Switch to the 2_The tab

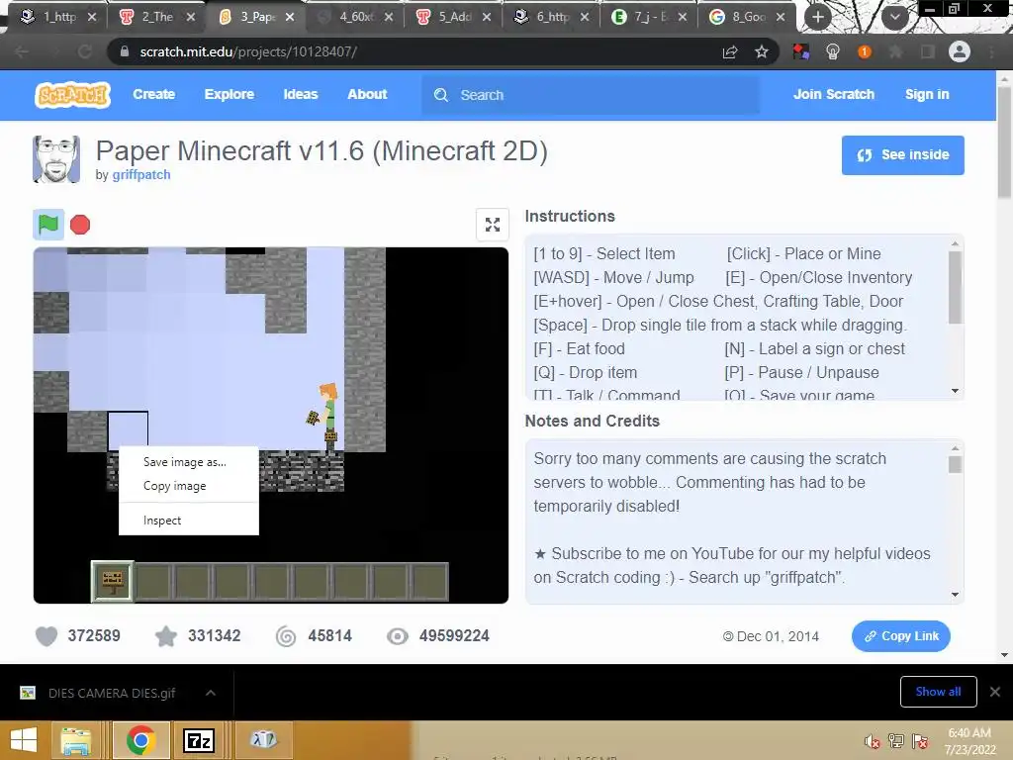[x=157, y=17]
